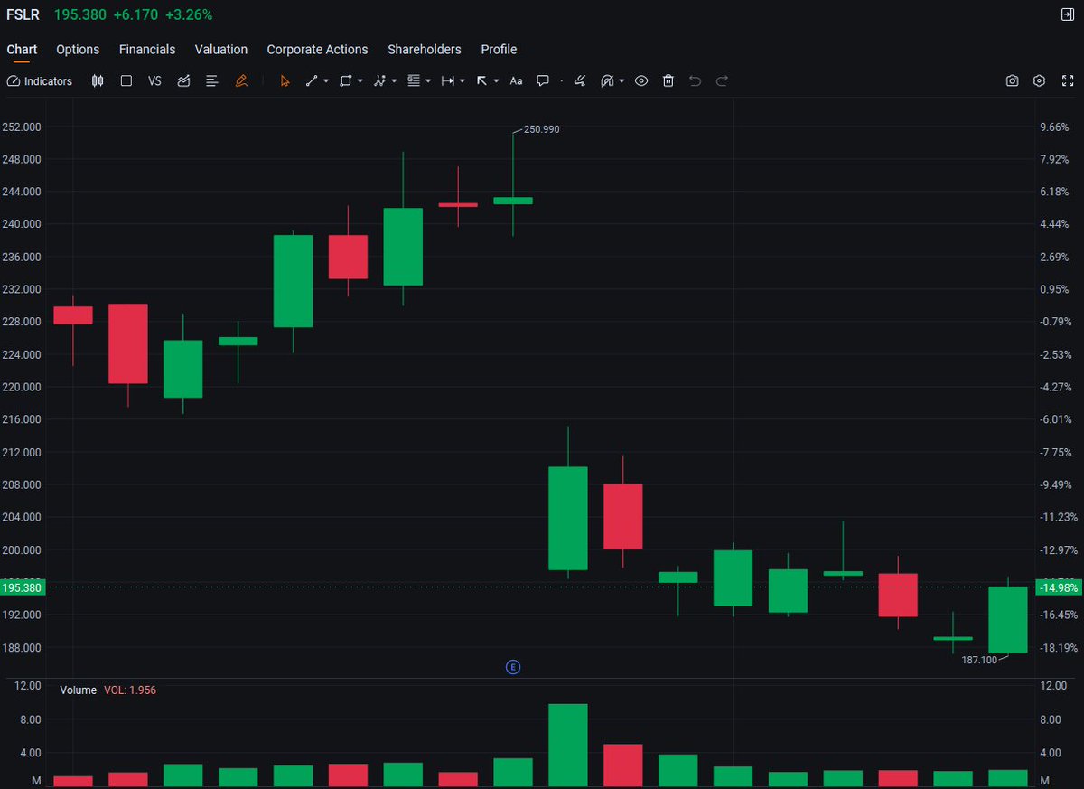Click the text-lines list icon

click(212, 80)
